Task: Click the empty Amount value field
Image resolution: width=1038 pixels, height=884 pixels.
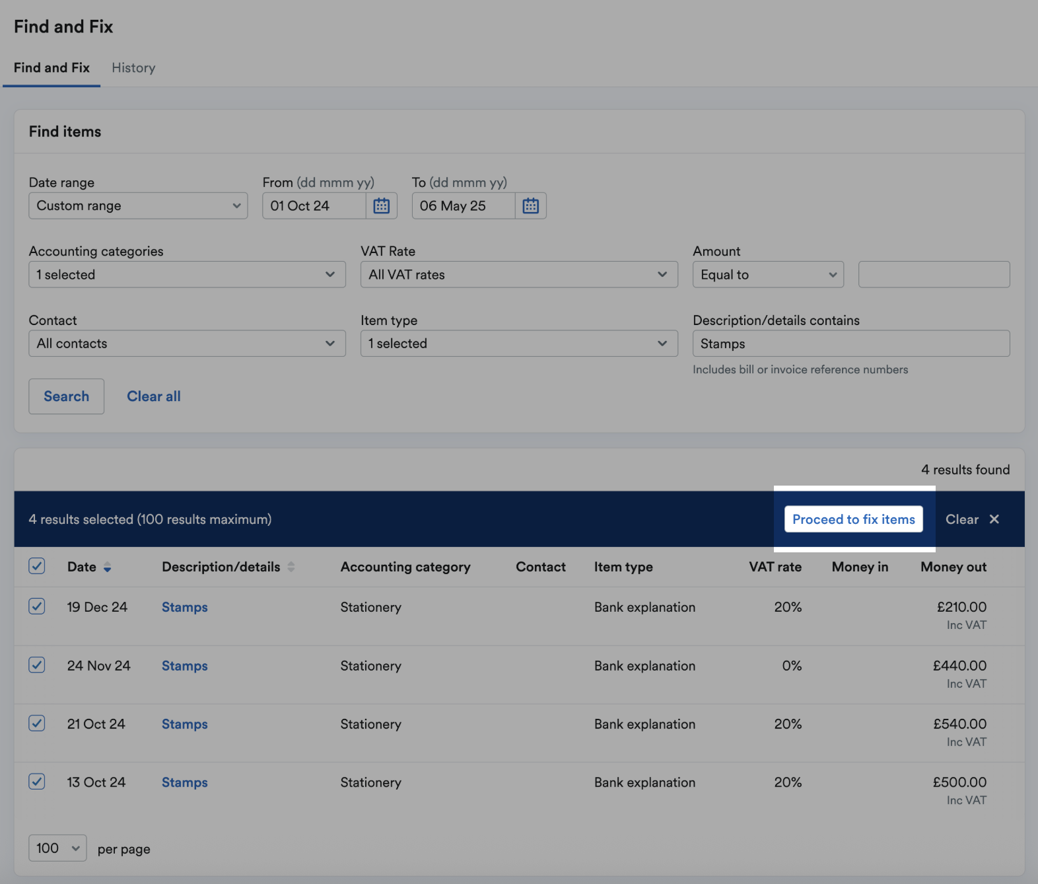Action: tap(934, 274)
